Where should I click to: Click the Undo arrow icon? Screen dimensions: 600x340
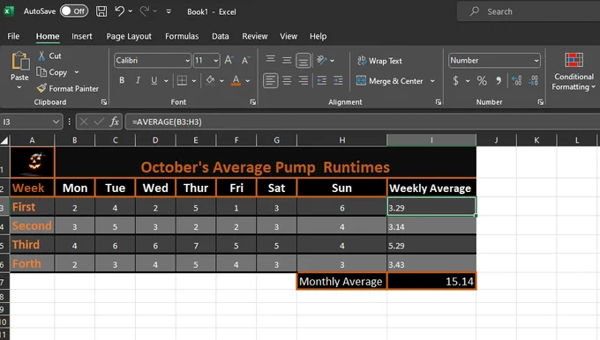(119, 11)
